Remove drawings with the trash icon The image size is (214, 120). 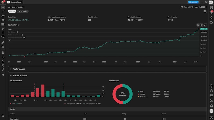point(3,75)
